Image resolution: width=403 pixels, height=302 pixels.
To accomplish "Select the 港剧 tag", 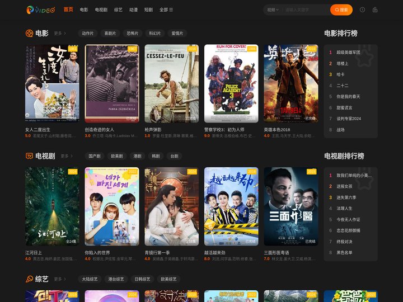I will click(x=137, y=156).
